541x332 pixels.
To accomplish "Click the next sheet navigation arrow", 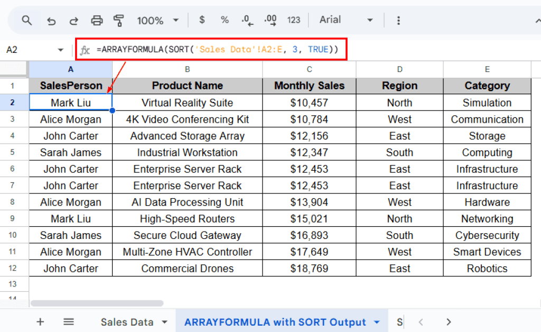I will pyautogui.click(x=448, y=321).
